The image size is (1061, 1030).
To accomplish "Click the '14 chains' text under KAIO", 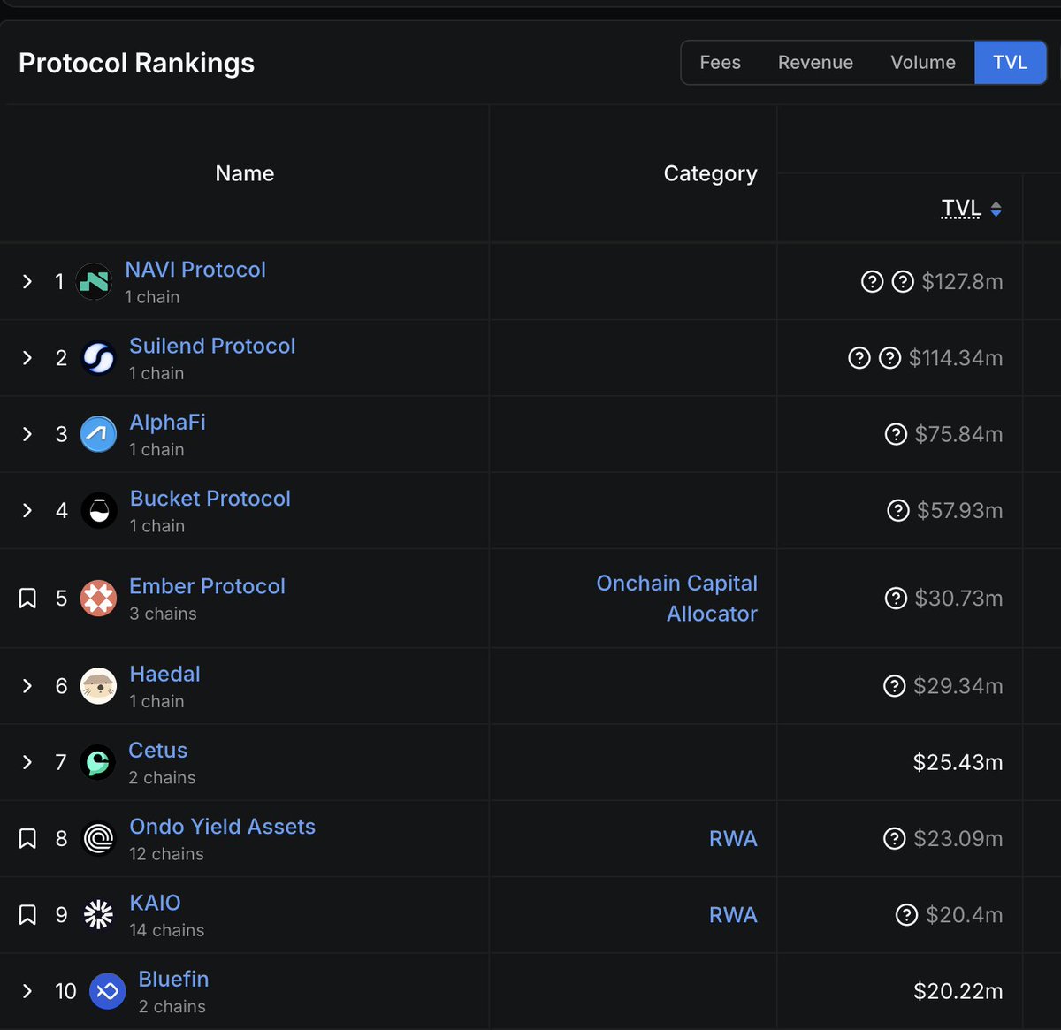I will pos(166,930).
